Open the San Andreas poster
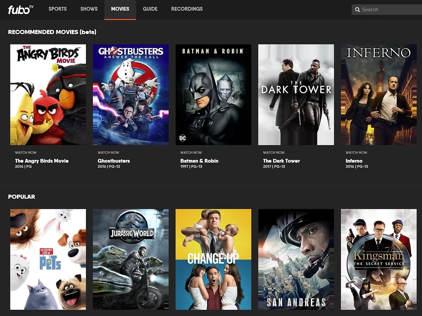The width and height of the screenshot is (422, 316). point(296,259)
